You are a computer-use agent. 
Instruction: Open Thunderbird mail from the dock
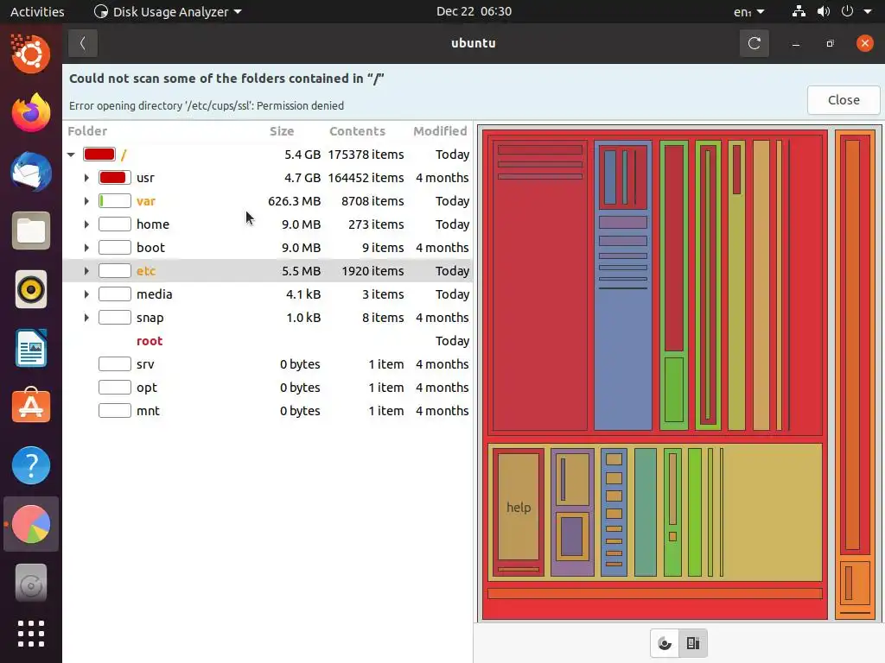point(31,172)
